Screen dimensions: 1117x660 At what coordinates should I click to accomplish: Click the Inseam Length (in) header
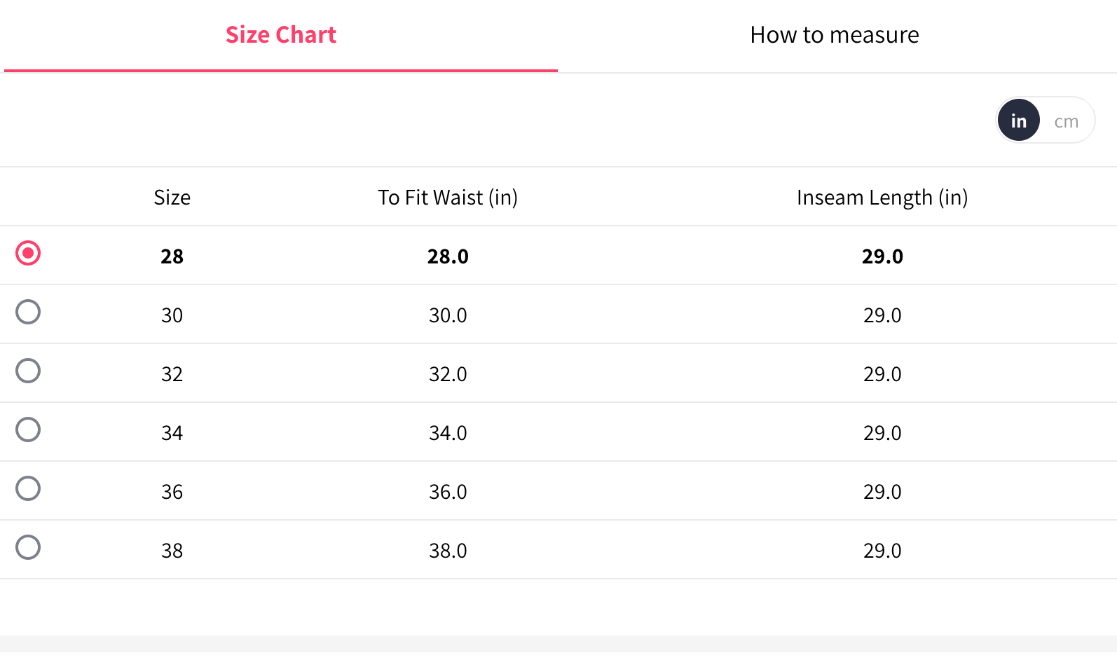coord(882,198)
